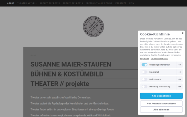This screenshot has height=117, width=187.
Task: Open the ABOUT menu item
Action: click(x=11, y=3)
